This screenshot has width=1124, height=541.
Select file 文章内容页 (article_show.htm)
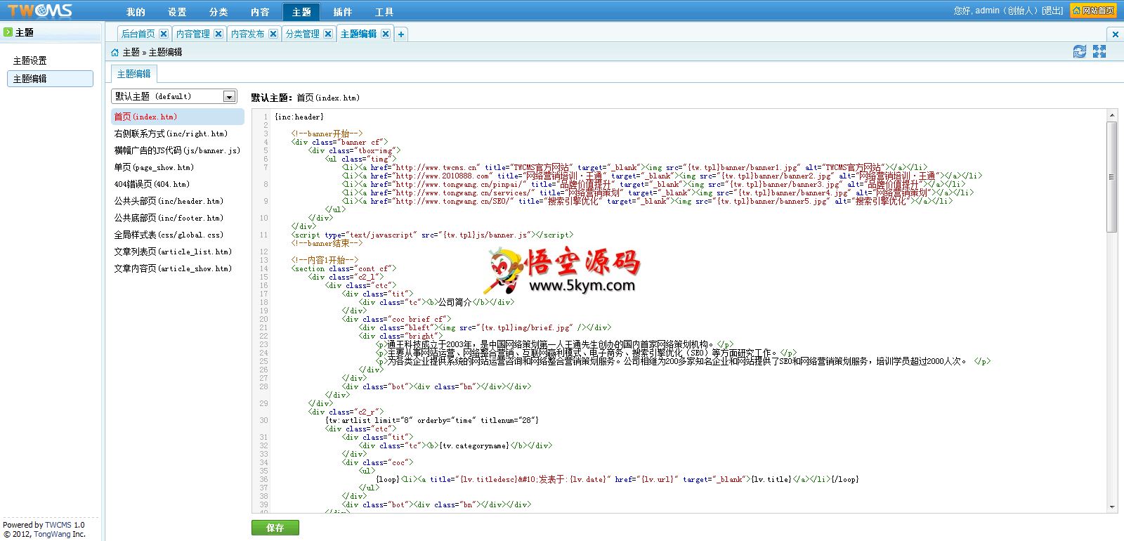[x=178, y=268]
